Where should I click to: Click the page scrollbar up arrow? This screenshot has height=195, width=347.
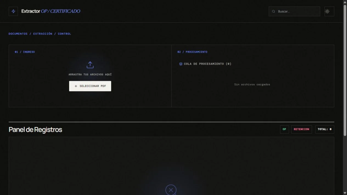click(x=345, y=2)
